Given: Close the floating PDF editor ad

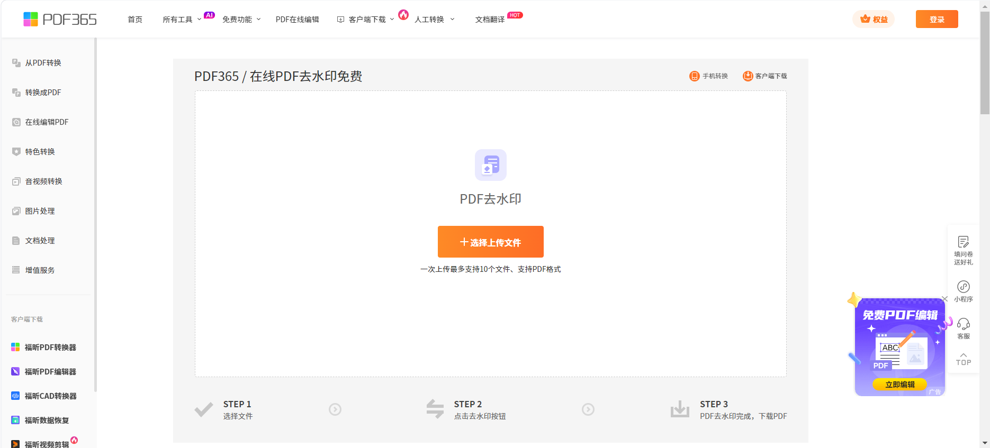Looking at the screenshot, I should [944, 299].
